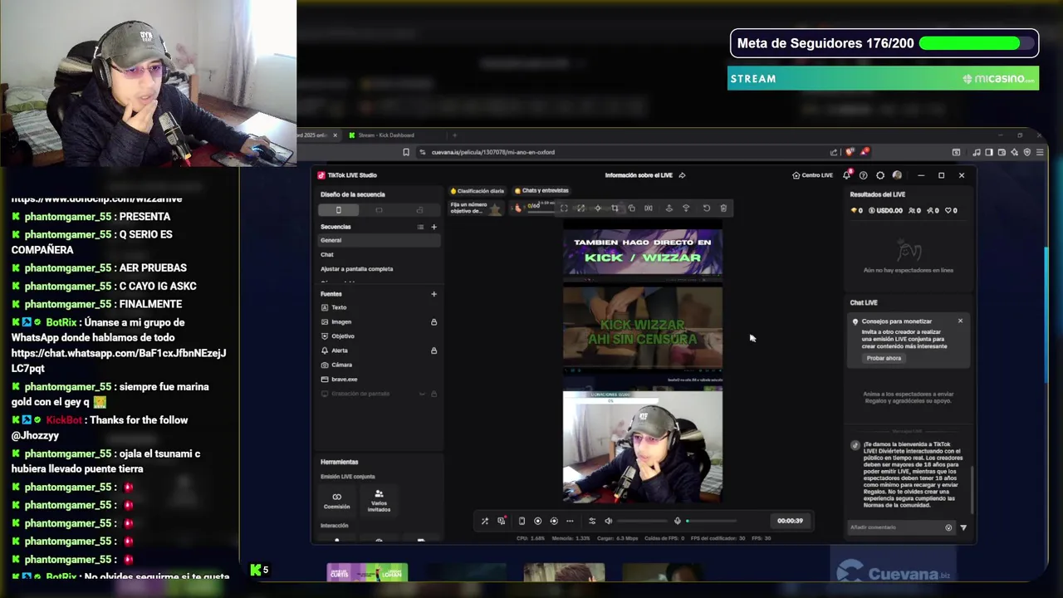
Task: Open the profile avatar in LIVE Studio
Action: click(897, 175)
